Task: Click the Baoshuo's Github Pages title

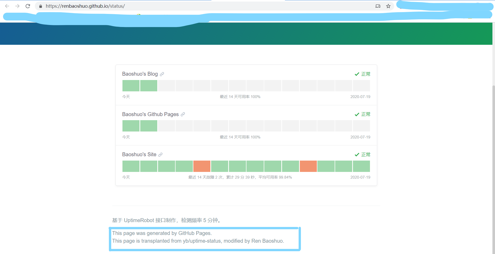Action: pyautogui.click(x=150, y=114)
